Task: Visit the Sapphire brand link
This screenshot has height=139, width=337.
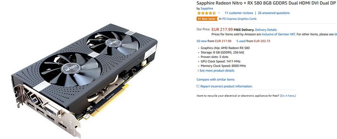Action: point(207,8)
